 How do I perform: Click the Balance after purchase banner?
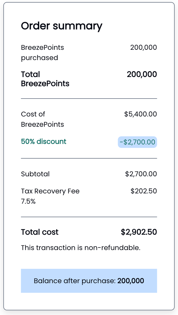tap(89, 281)
